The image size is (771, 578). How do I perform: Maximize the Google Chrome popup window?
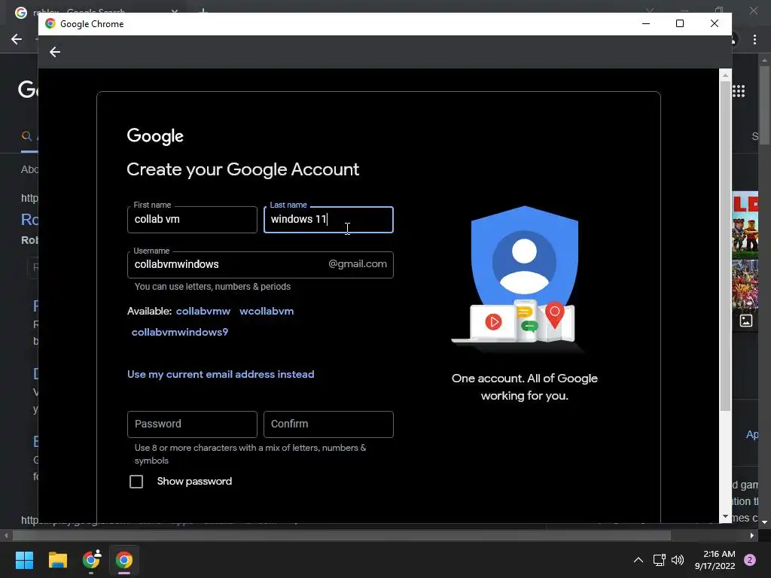pos(680,23)
